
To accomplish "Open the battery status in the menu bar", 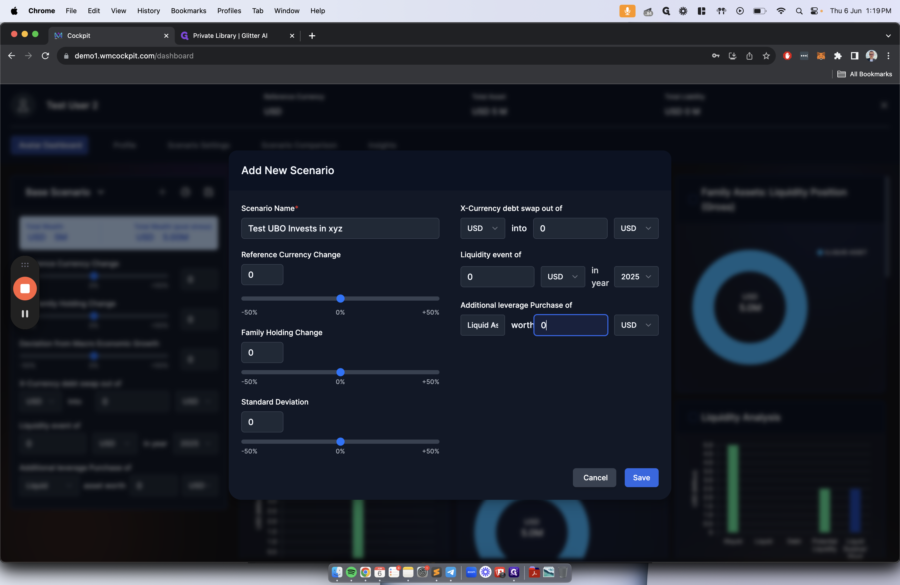I will pos(760,11).
